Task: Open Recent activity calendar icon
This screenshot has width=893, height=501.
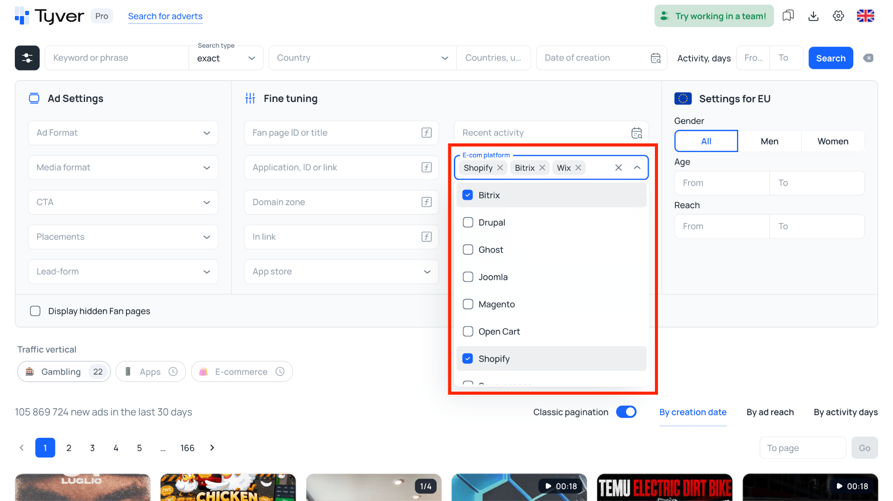Action: coord(637,133)
